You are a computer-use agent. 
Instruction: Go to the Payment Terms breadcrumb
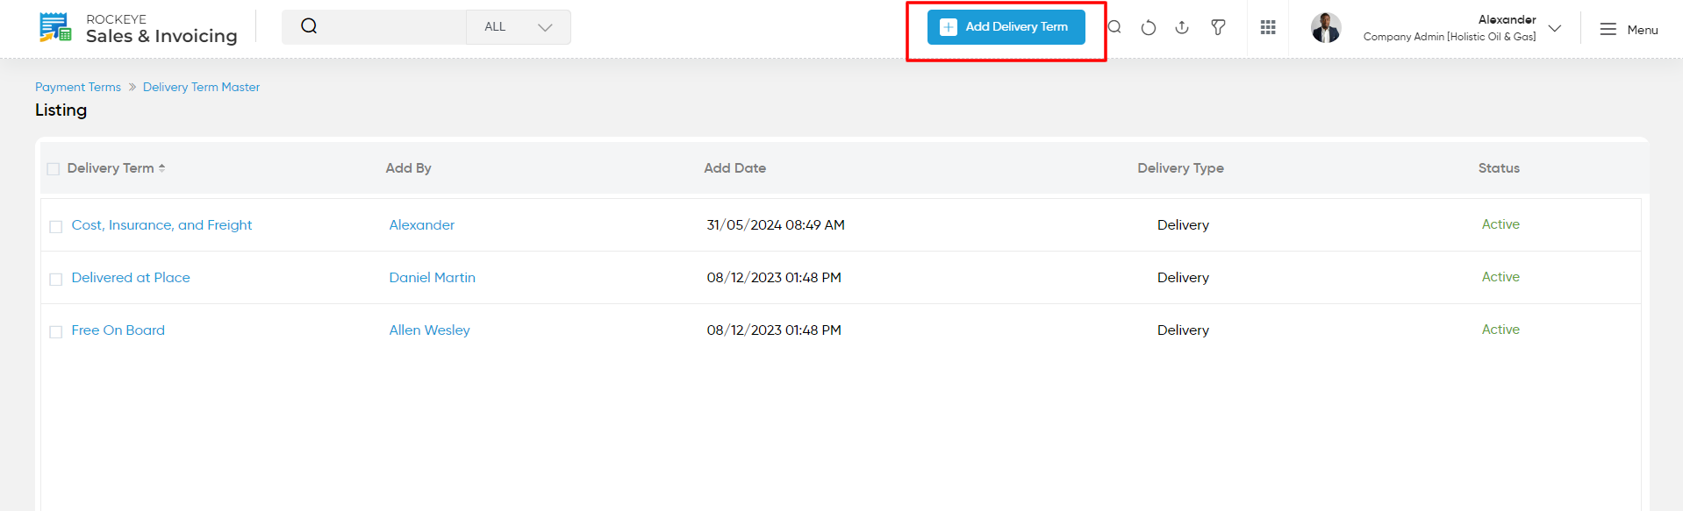tap(78, 87)
